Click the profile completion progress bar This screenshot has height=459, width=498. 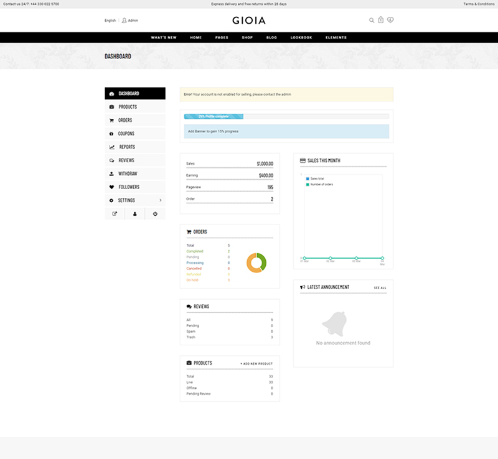286,116
